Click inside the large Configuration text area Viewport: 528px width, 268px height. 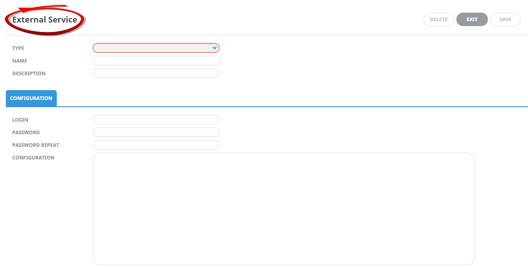pyautogui.click(x=283, y=209)
